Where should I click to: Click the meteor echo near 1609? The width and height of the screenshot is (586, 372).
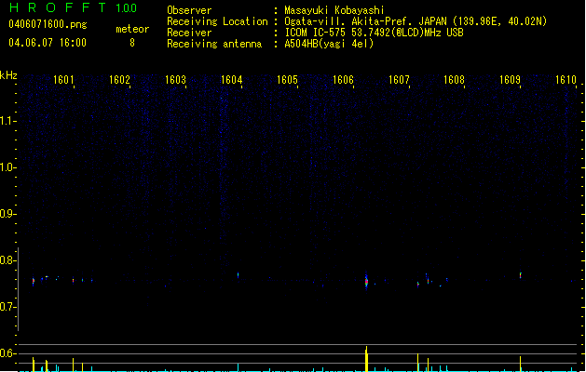520,275
